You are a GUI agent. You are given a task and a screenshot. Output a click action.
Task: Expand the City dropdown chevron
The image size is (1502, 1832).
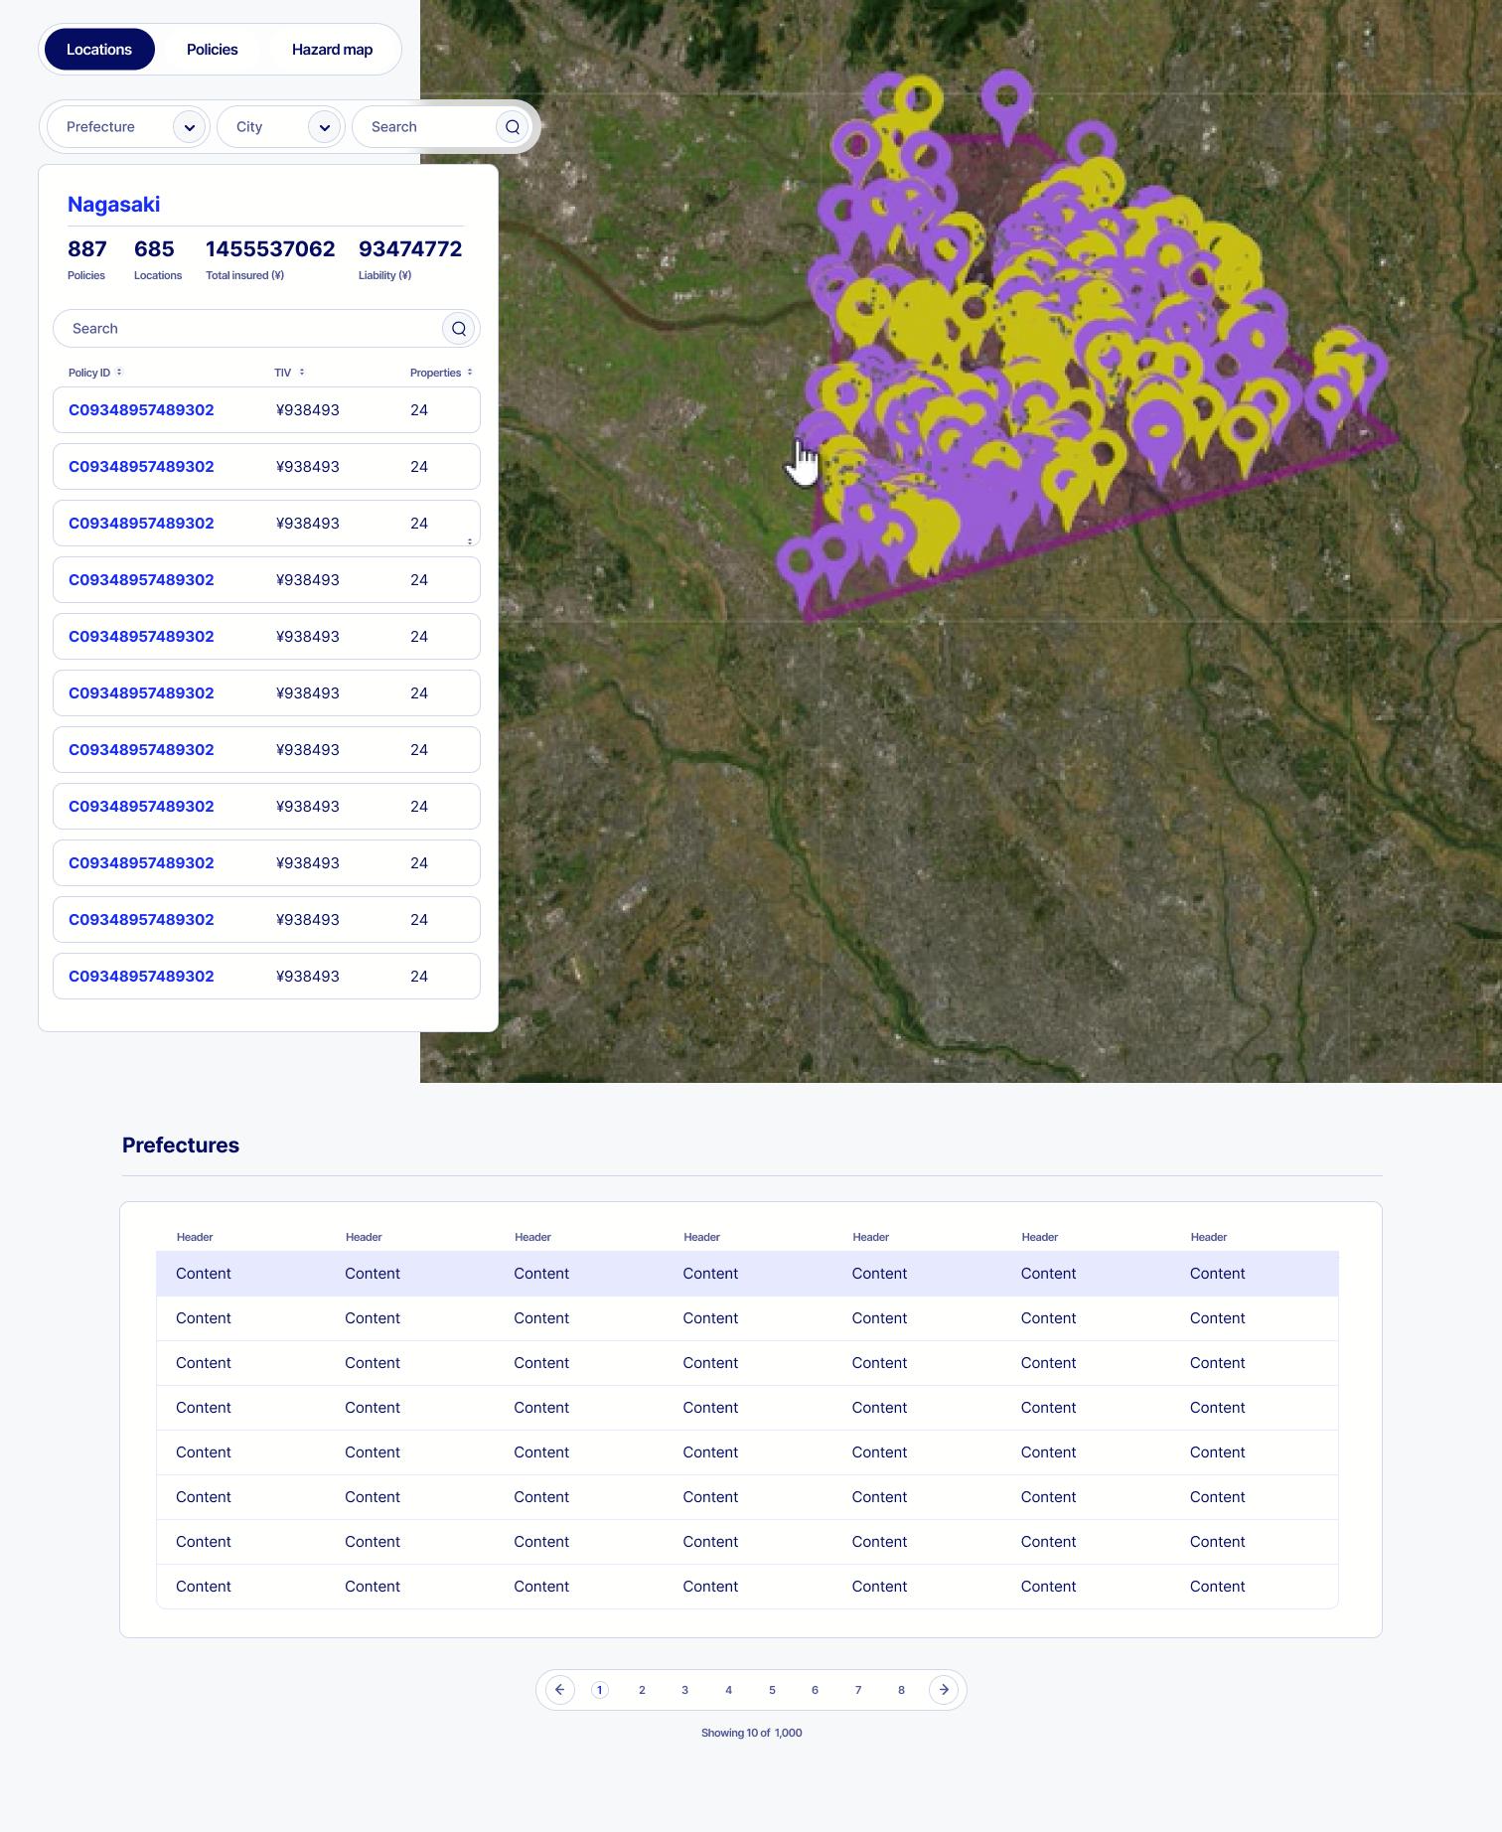point(324,127)
